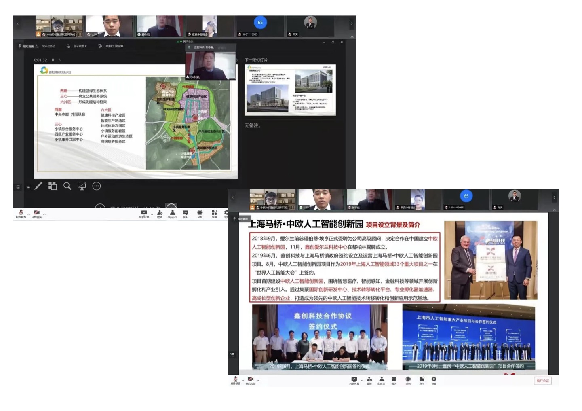Open slide overview grid in top window
The image size is (582, 411).
point(53,186)
